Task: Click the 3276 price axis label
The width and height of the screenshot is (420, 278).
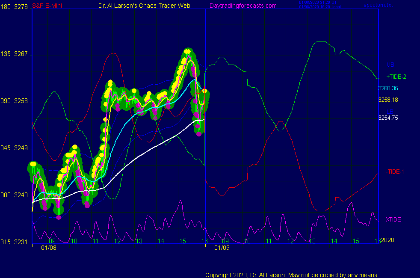Action: coord(21,7)
